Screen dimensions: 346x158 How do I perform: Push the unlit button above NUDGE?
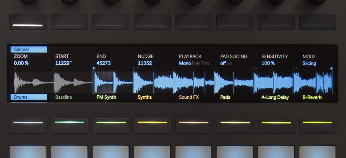point(152,22)
